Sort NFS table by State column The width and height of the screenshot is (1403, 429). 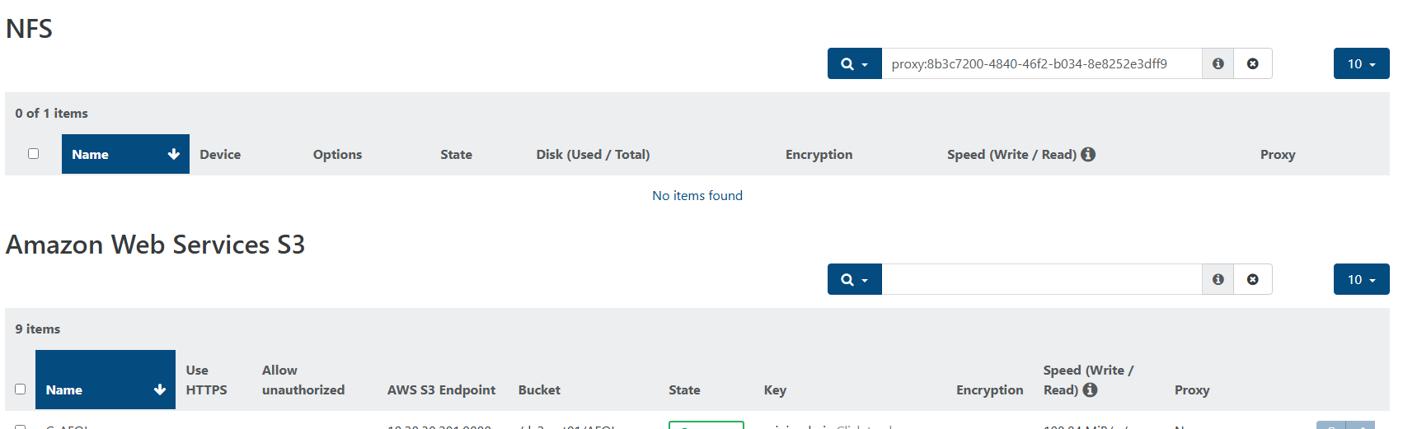pyautogui.click(x=456, y=155)
